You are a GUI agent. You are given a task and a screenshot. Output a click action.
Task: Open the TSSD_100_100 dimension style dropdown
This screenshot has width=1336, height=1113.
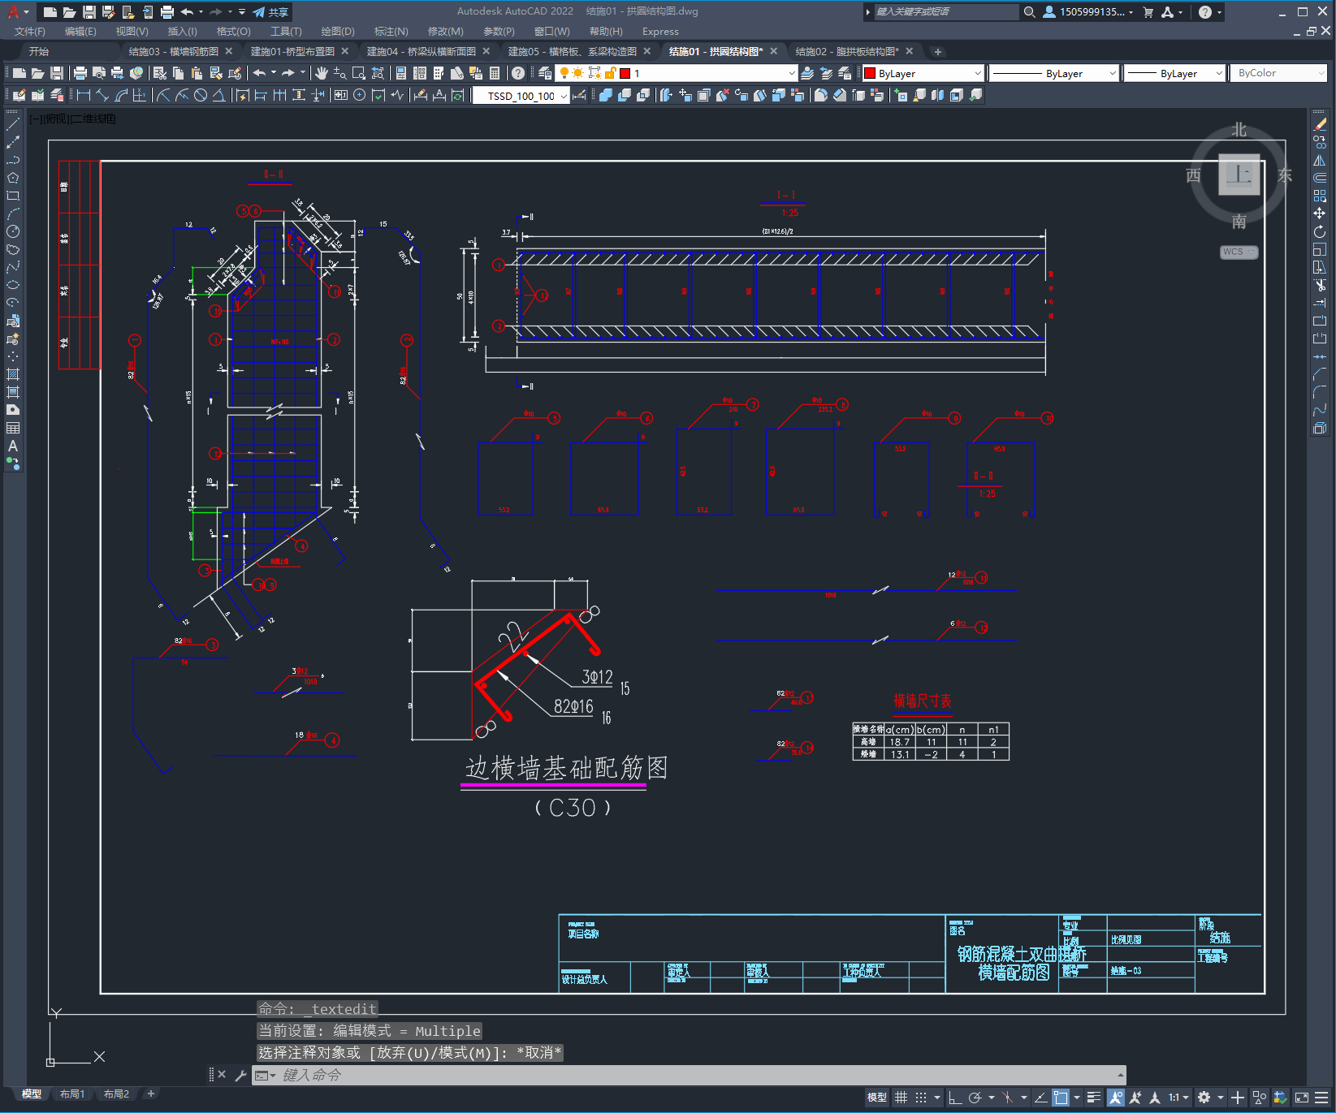point(521,96)
